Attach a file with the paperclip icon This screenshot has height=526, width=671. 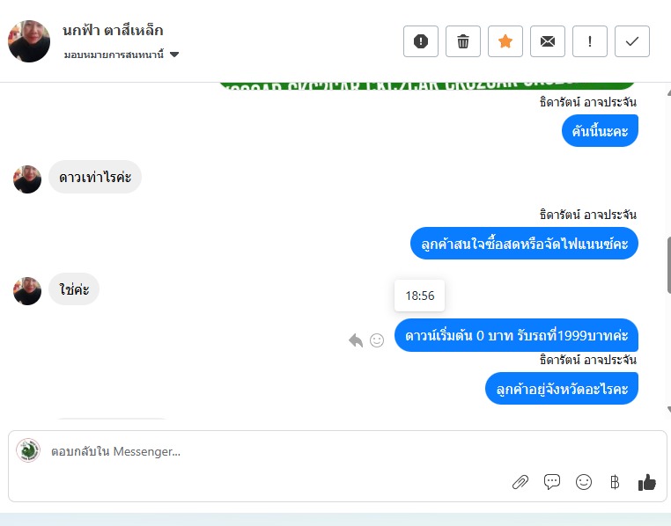click(520, 482)
